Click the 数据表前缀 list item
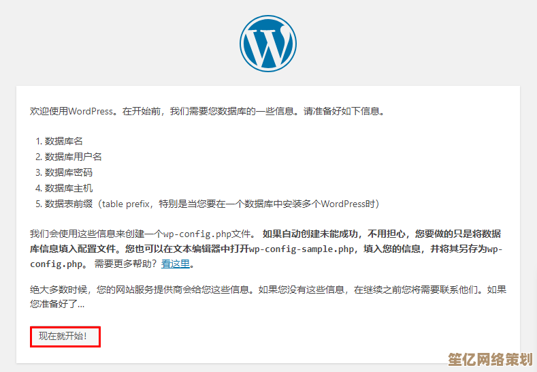The width and height of the screenshot is (537, 372). 68,204
